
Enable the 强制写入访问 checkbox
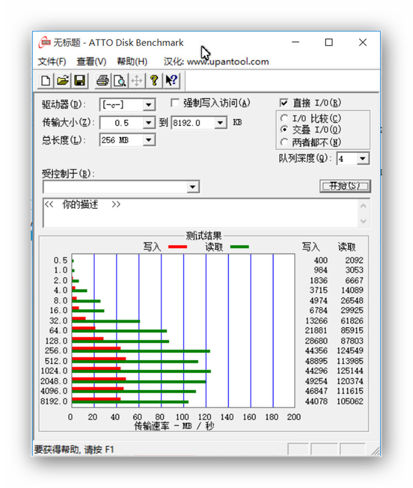(x=174, y=102)
